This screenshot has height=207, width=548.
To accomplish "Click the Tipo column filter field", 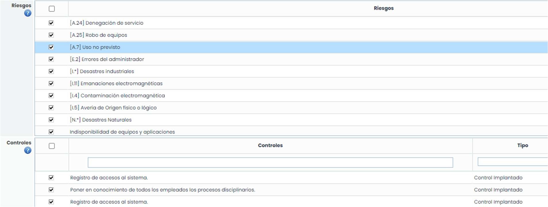I will click(512, 162).
